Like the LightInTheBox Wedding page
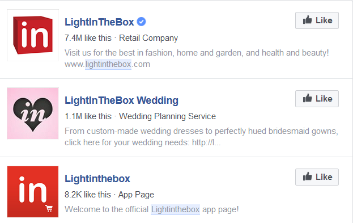The width and height of the screenshot is (353, 223). coord(317,99)
